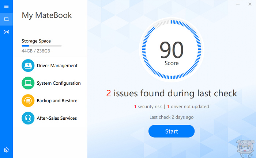The image size is (256, 158).
Task: Open System Configuration label
Action: click(x=59, y=83)
